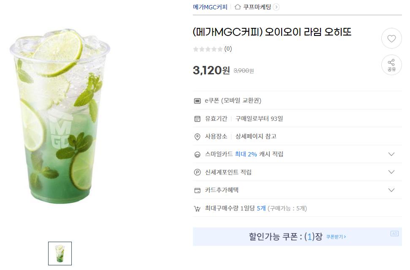Click the smile card icon
The width and height of the screenshot is (410, 270).
click(197, 155)
